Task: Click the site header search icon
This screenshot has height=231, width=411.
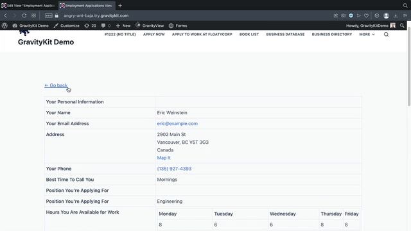Action: 386,34
